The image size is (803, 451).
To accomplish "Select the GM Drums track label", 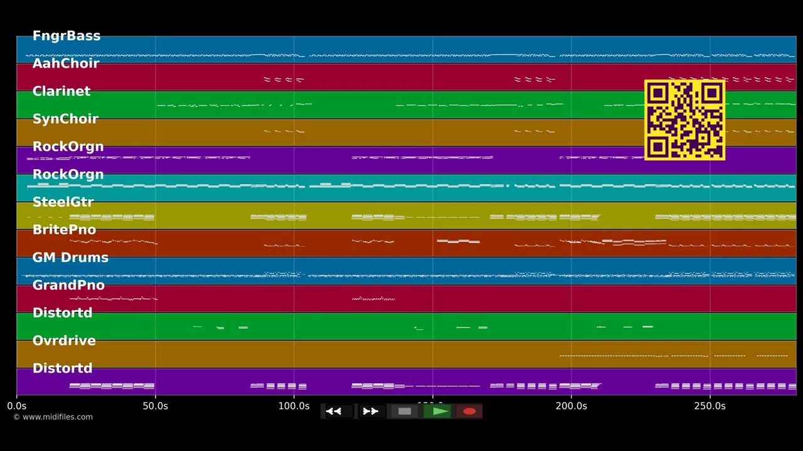I will coord(70,257).
